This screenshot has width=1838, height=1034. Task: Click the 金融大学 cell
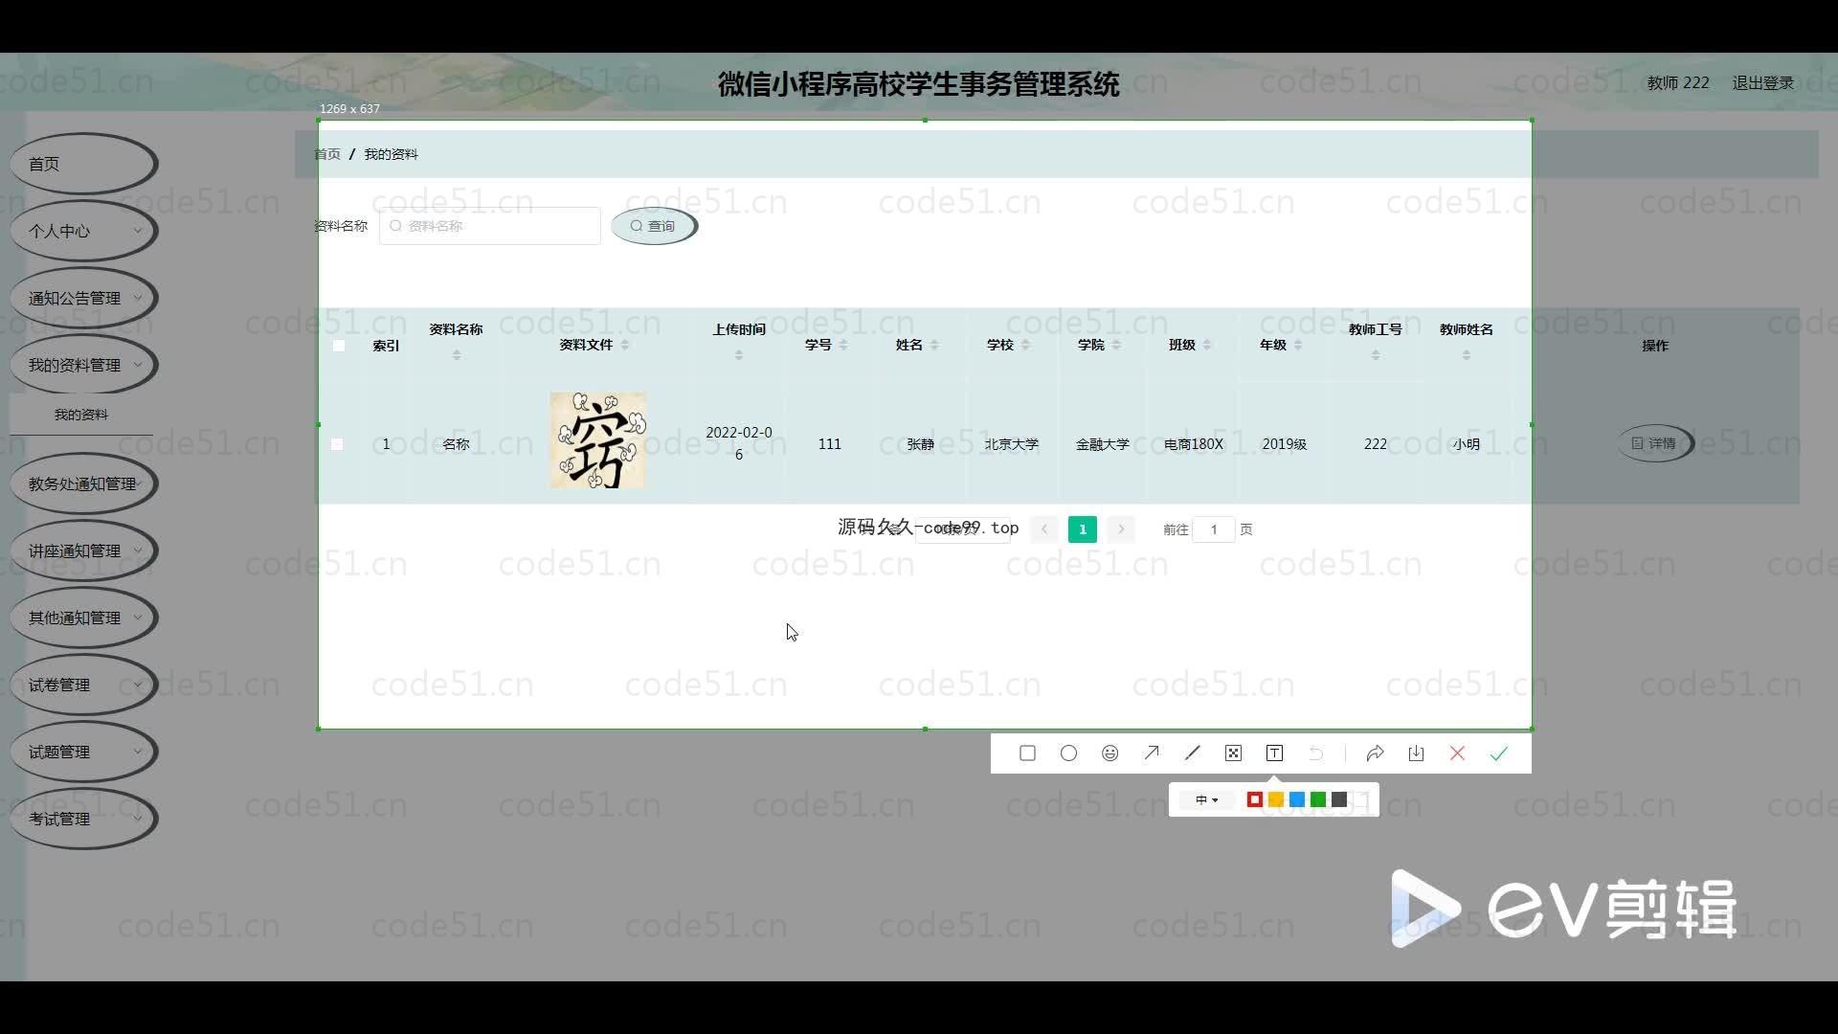[x=1102, y=444]
